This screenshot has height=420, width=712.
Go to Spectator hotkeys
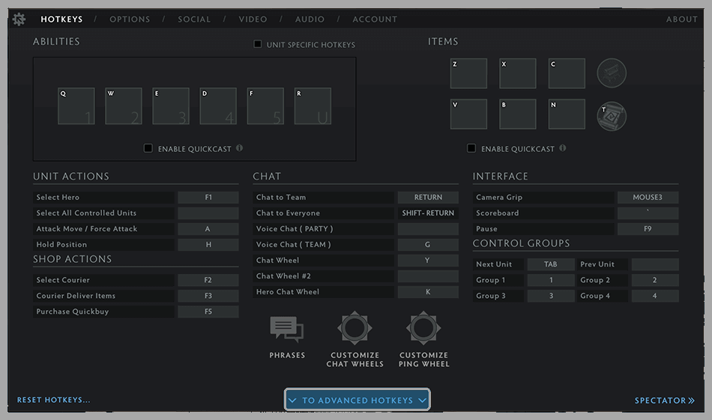click(664, 401)
